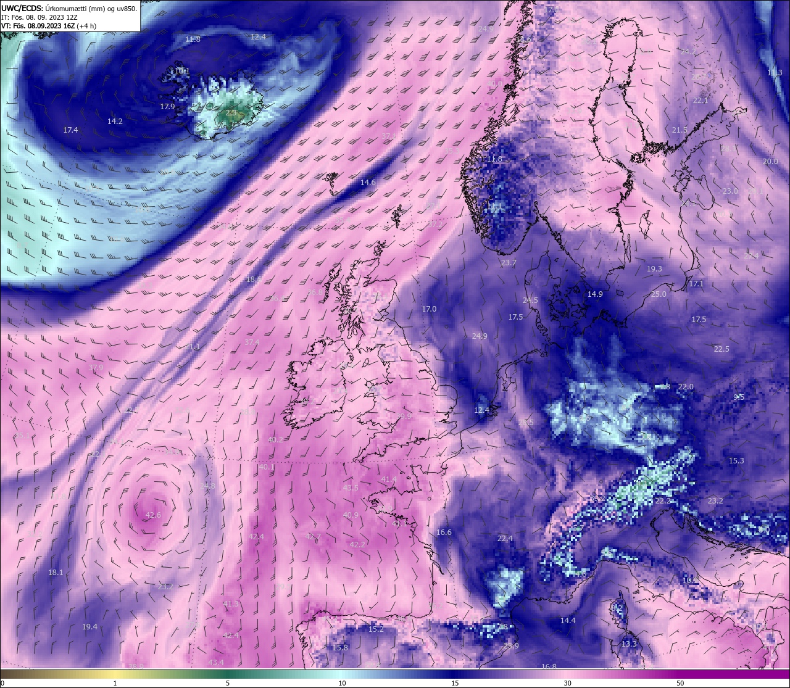This screenshot has width=790, height=688.
Task: Click the 41.4 value near Cornwall
Action: [x=389, y=479]
